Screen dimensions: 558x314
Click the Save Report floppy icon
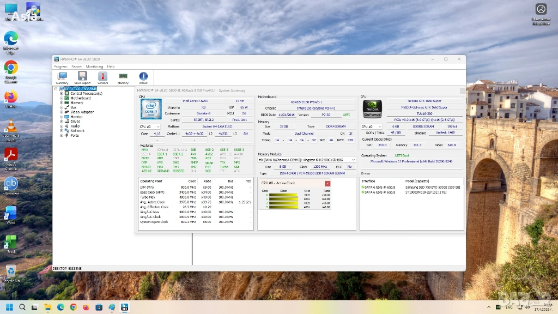82,77
